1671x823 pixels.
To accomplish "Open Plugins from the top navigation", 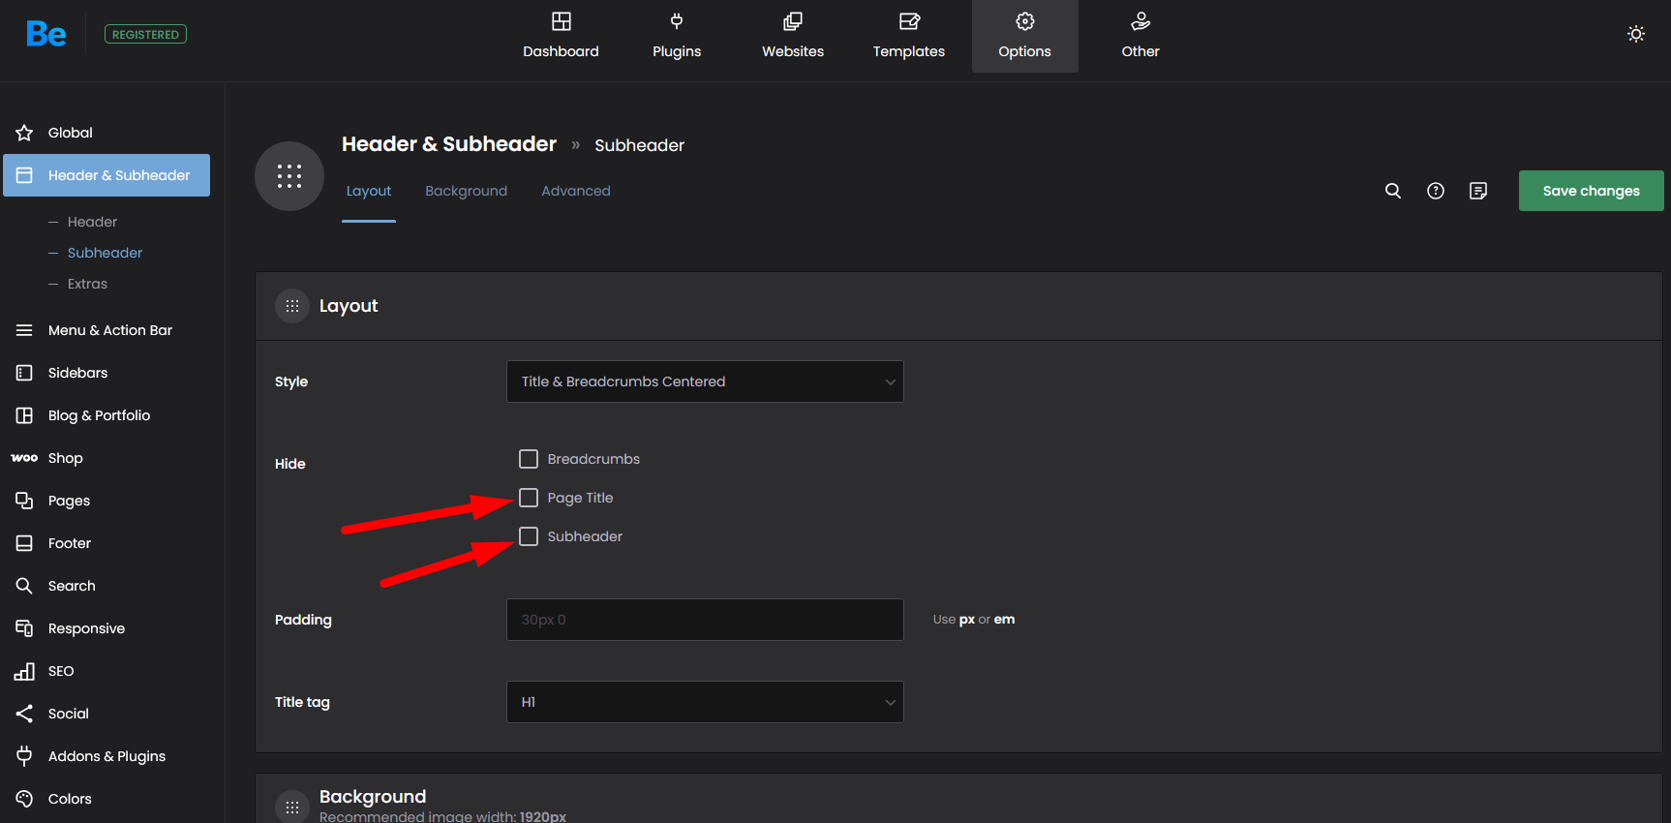I will [x=676, y=36].
